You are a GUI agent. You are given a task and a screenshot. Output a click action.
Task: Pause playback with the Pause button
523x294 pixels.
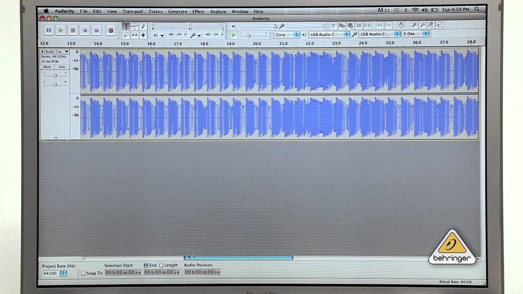(x=49, y=30)
